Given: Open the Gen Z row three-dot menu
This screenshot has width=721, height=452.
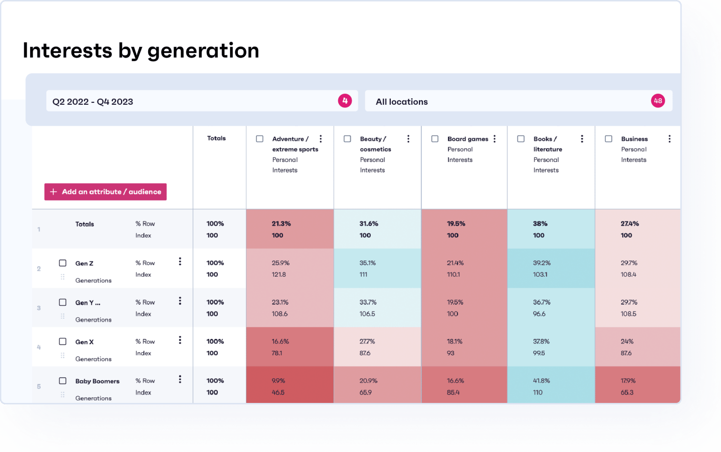Looking at the screenshot, I should click(x=180, y=261).
